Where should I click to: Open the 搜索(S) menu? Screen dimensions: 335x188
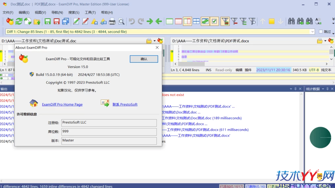click(x=74, y=12)
